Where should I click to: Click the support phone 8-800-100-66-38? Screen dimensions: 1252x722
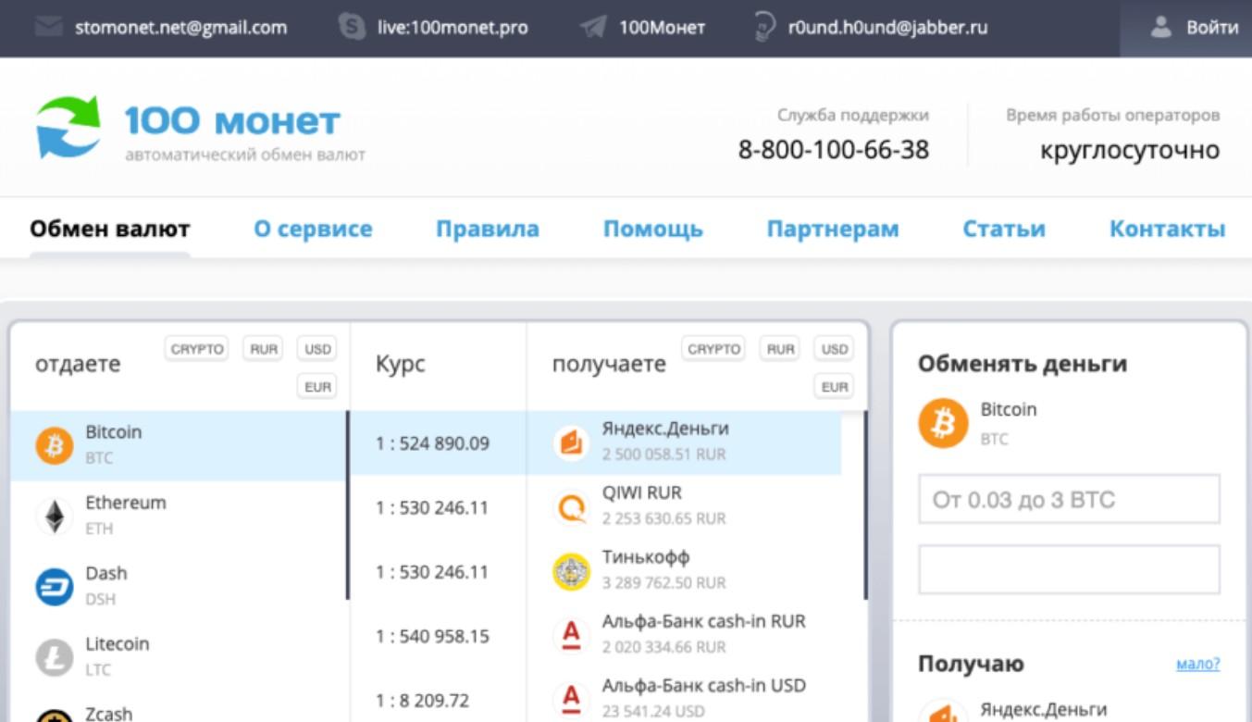click(834, 149)
